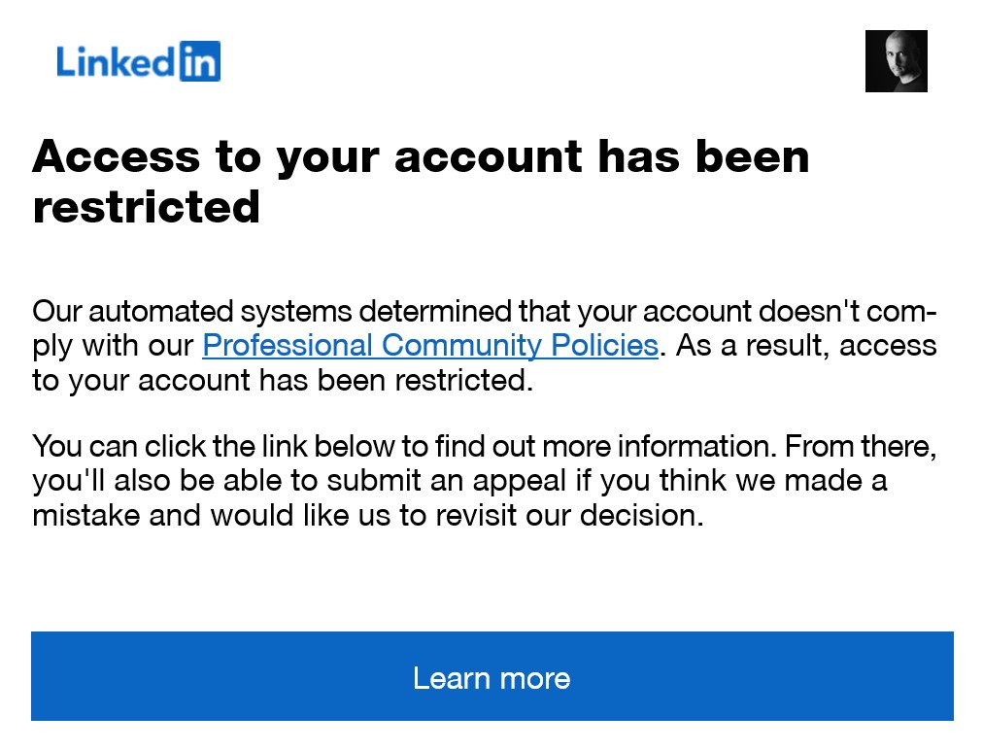
Task: Click the blue "in" square of the logo
Action: tap(200, 61)
